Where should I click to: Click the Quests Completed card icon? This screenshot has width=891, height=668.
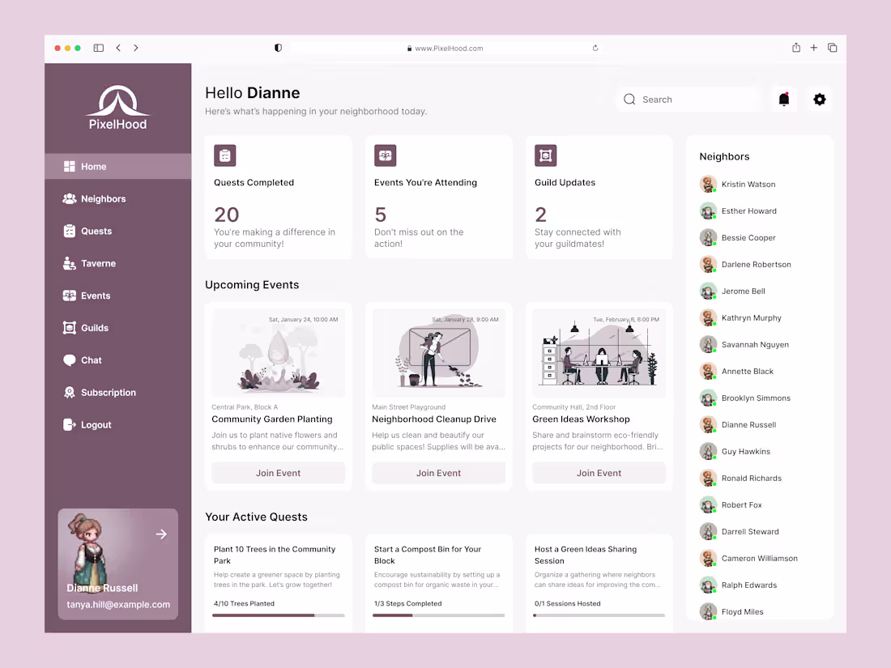click(x=224, y=155)
